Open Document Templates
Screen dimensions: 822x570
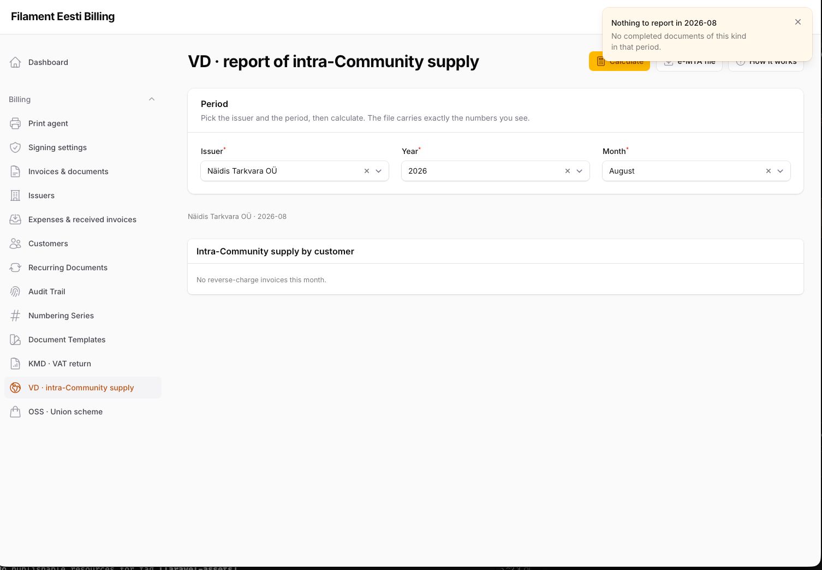pos(83,340)
